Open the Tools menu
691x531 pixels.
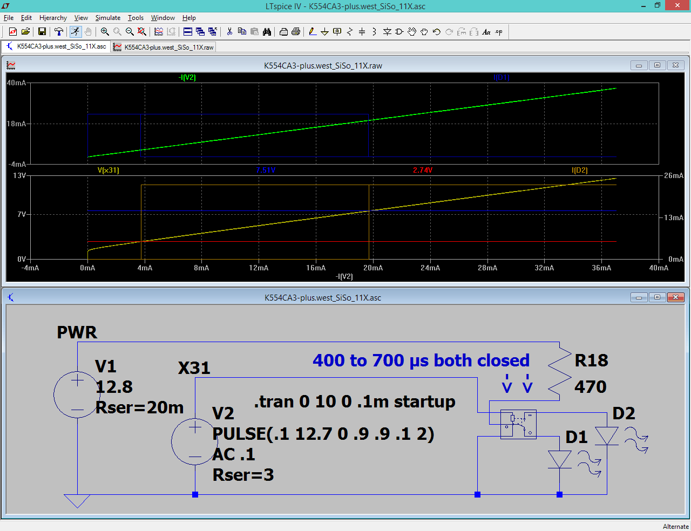tap(136, 18)
